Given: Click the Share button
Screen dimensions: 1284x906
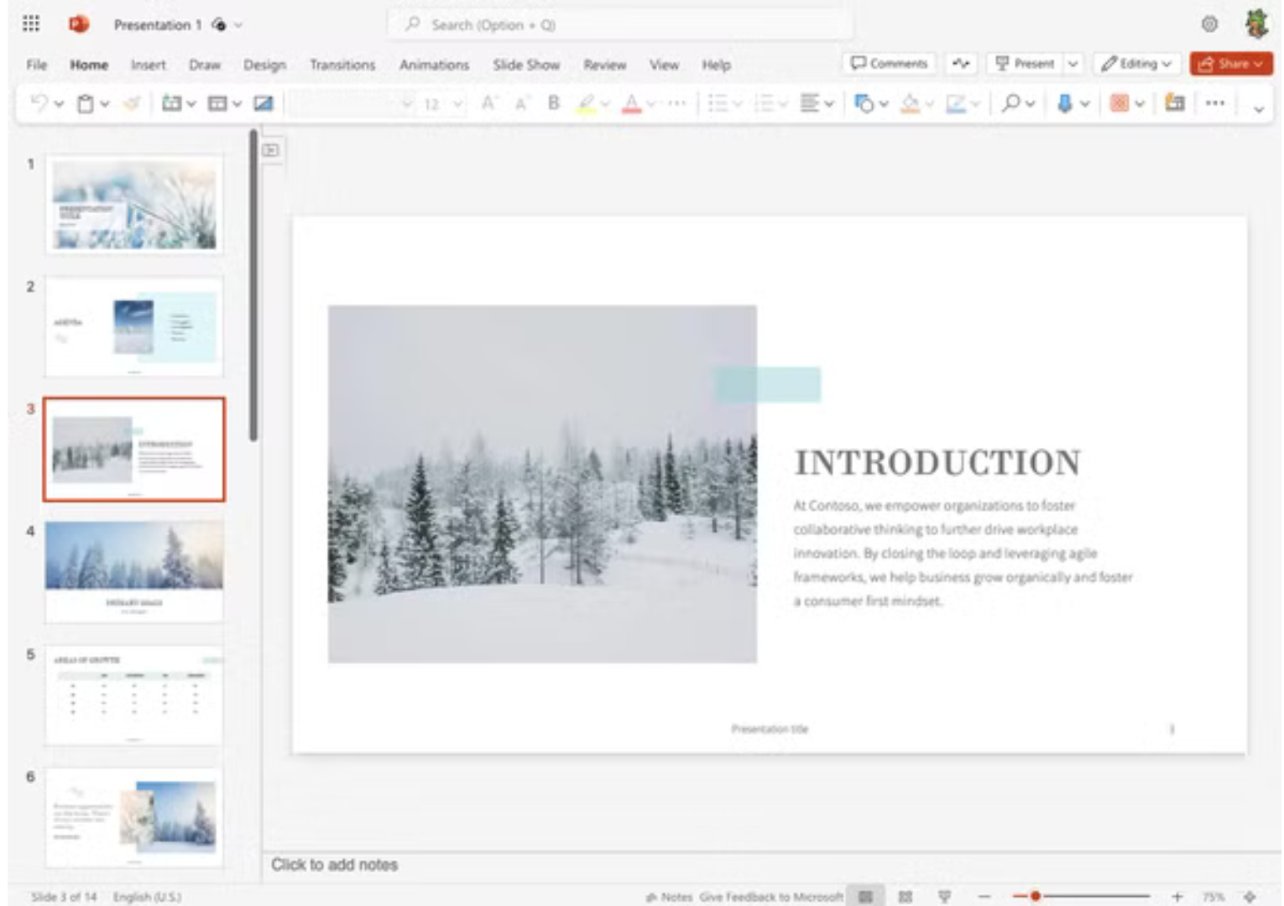Looking at the screenshot, I should (x=1230, y=64).
